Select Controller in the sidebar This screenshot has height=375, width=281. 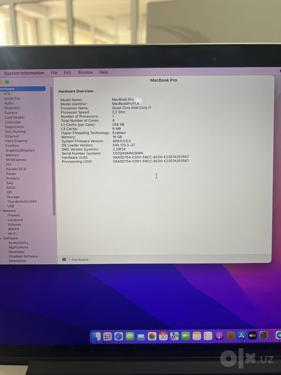pyautogui.click(x=13, y=122)
